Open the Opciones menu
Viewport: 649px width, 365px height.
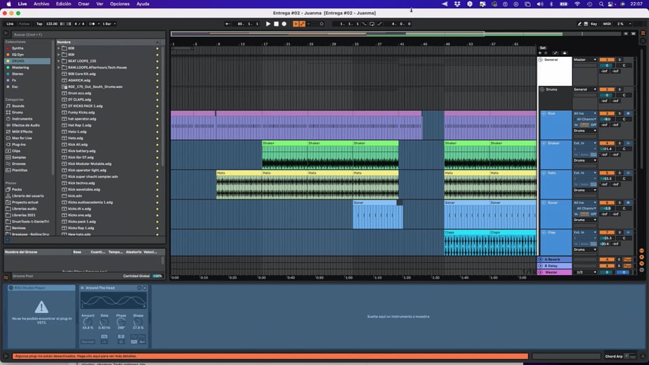click(120, 4)
